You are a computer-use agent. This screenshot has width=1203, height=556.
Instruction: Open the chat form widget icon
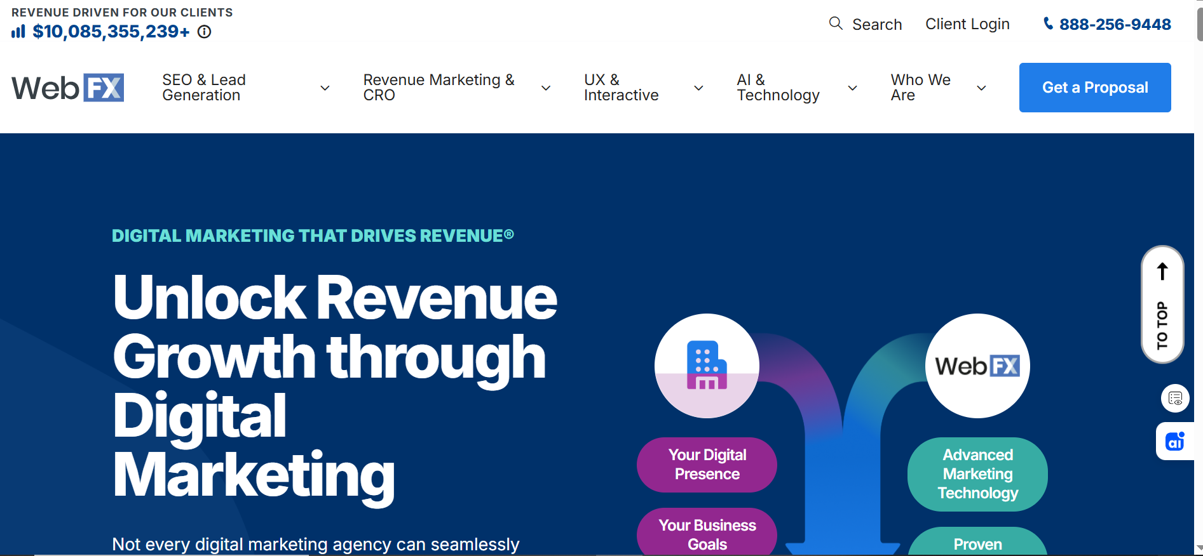coord(1175,399)
